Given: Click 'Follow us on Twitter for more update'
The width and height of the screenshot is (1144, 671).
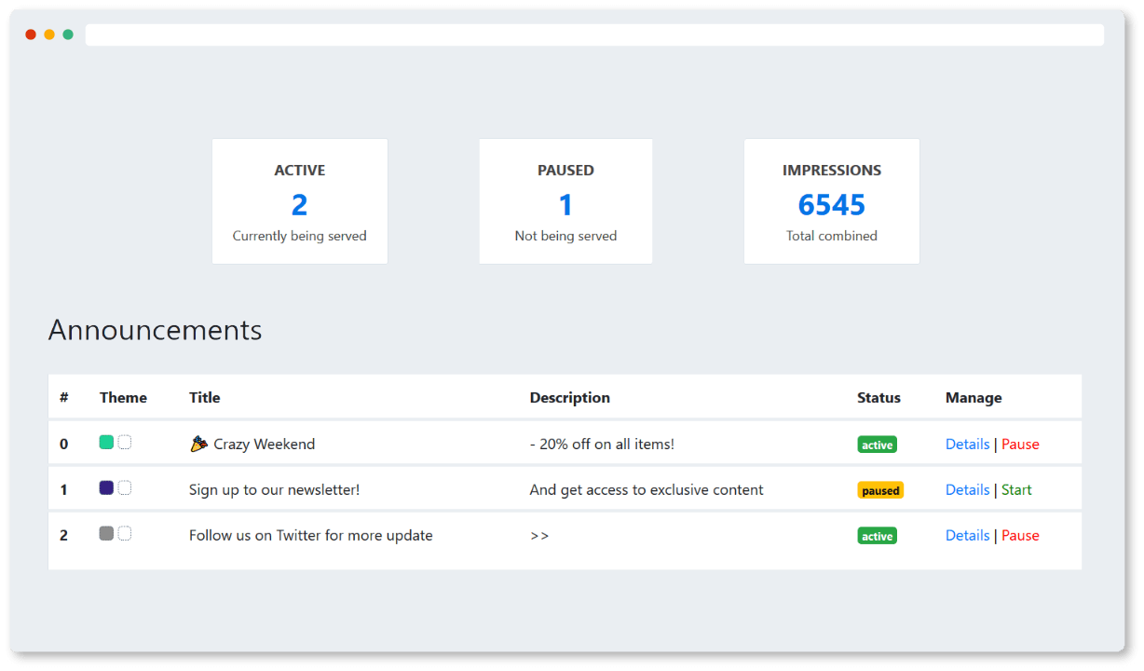Looking at the screenshot, I should [x=311, y=536].
